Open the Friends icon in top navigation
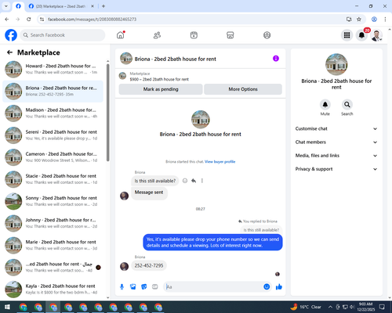The width and height of the screenshot is (392, 313). (x=157, y=35)
